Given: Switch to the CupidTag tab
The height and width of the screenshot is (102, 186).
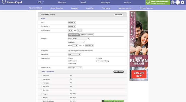Looking at the screenshot, I should 90,8.
